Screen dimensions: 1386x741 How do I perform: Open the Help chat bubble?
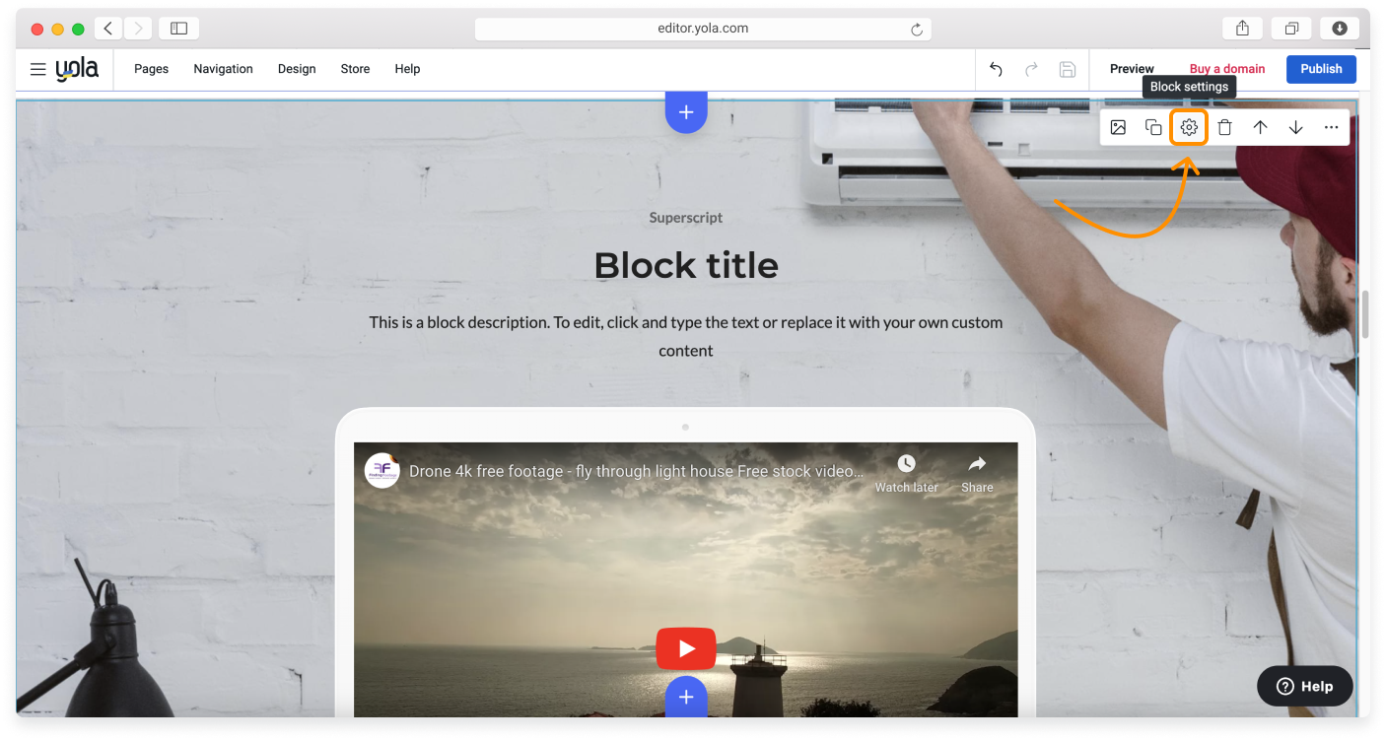[1304, 686]
